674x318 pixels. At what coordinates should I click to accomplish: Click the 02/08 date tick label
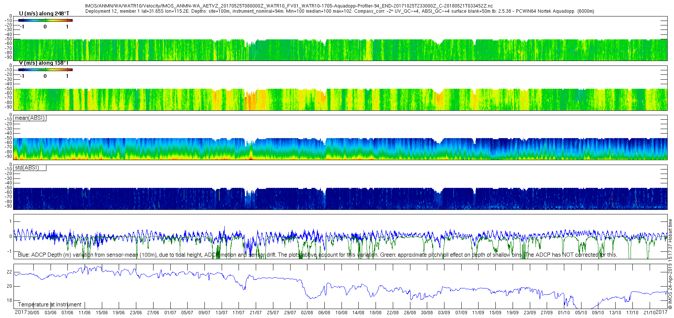pos(307,313)
